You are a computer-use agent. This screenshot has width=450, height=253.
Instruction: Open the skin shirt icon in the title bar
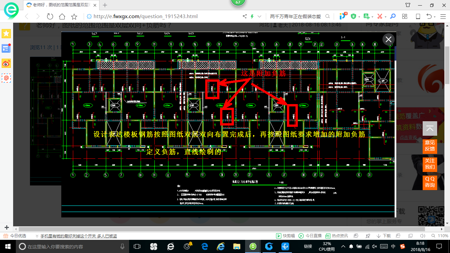[408, 5]
